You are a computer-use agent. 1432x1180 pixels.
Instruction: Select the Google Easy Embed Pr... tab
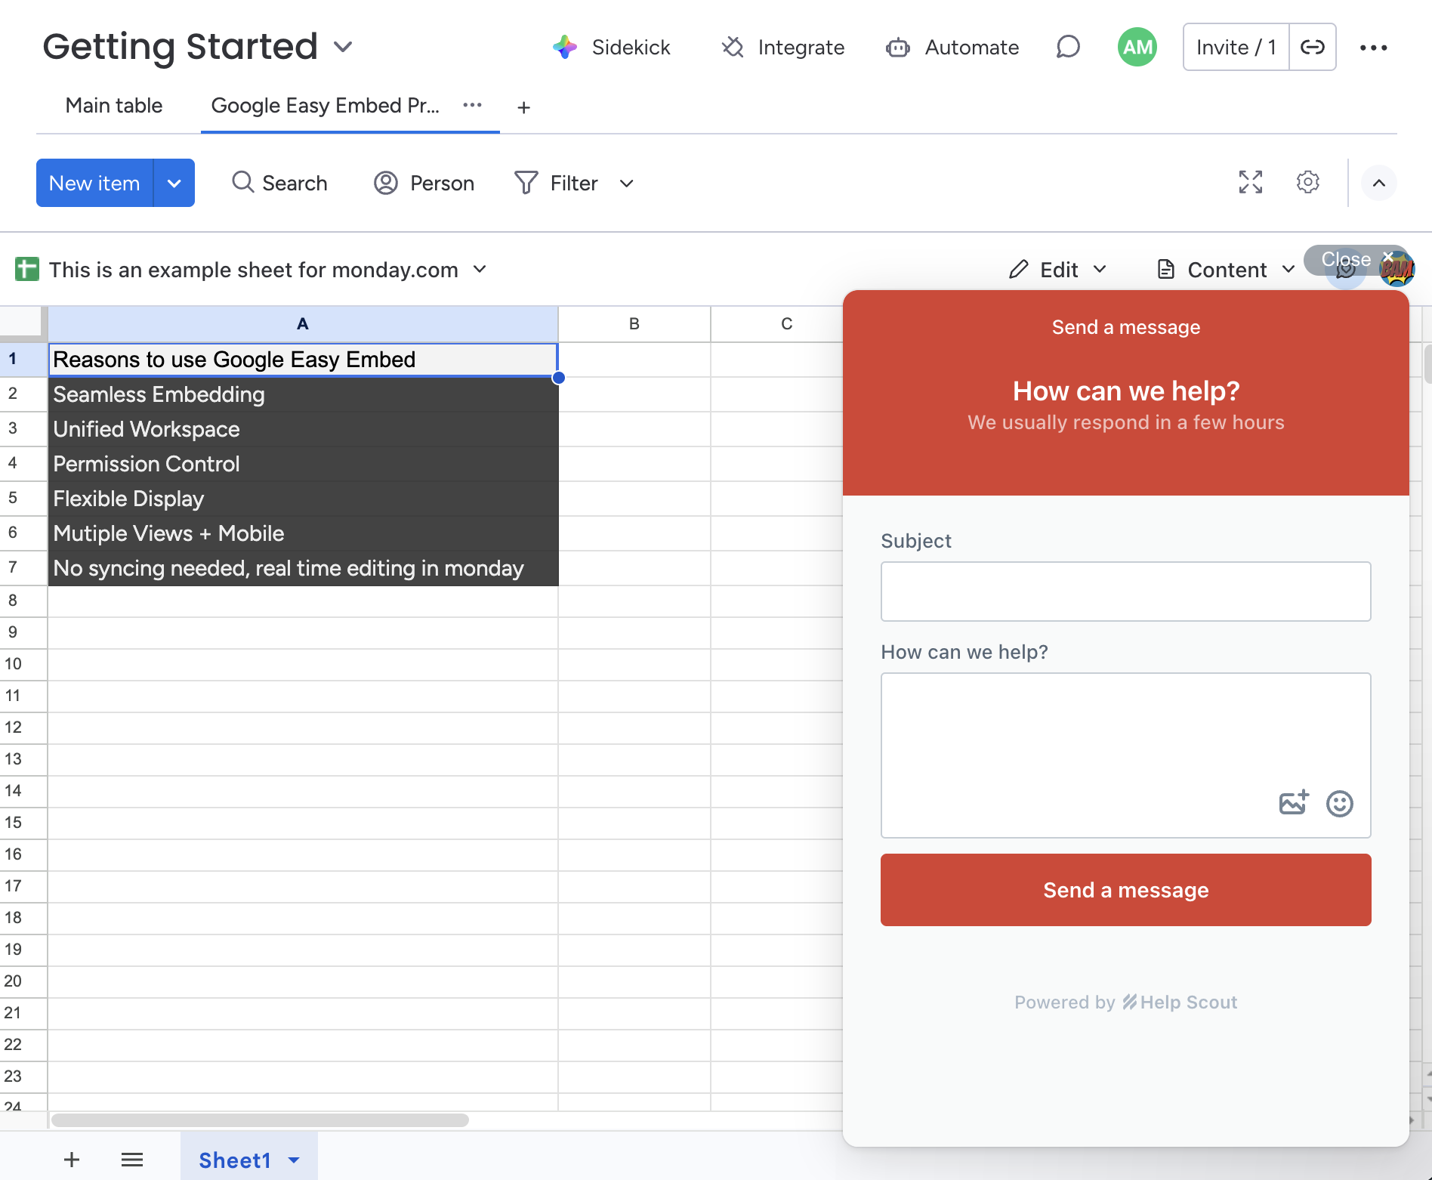click(326, 105)
